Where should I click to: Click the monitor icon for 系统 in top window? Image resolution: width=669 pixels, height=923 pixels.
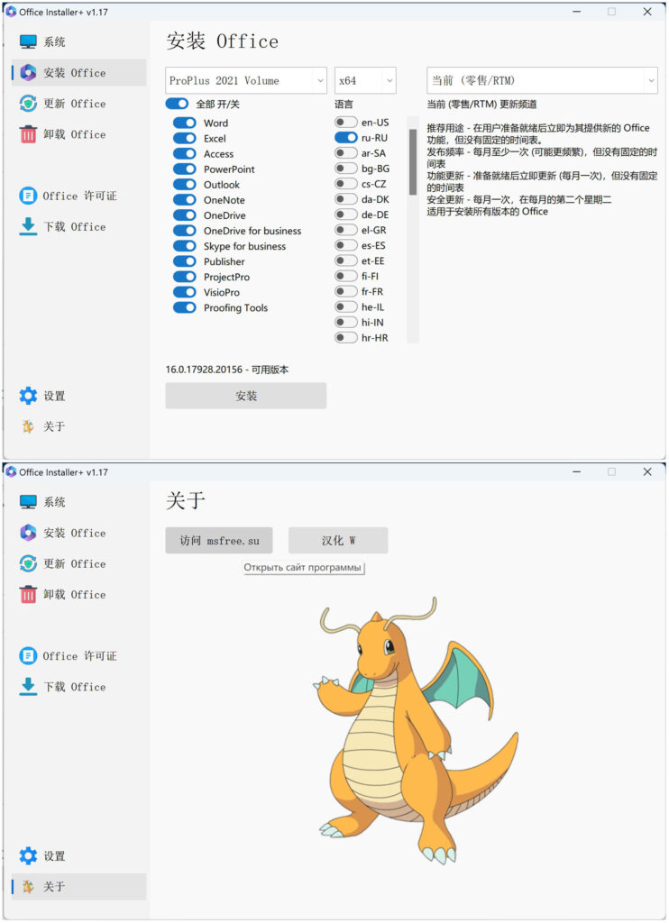point(28,41)
